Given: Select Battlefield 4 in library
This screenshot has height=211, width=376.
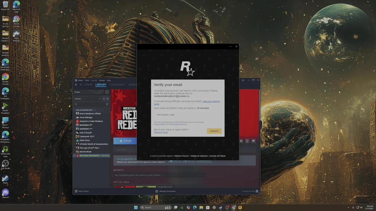Looking at the screenshot, I should pyautogui.click(x=91, y=129).
